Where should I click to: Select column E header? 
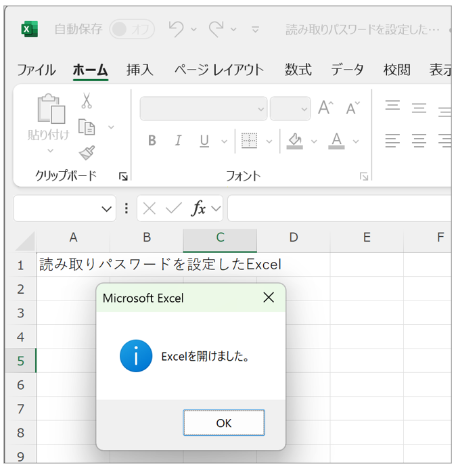coord(367,238)
